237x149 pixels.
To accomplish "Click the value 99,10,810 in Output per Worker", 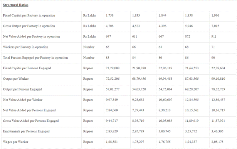I will 218,79.
